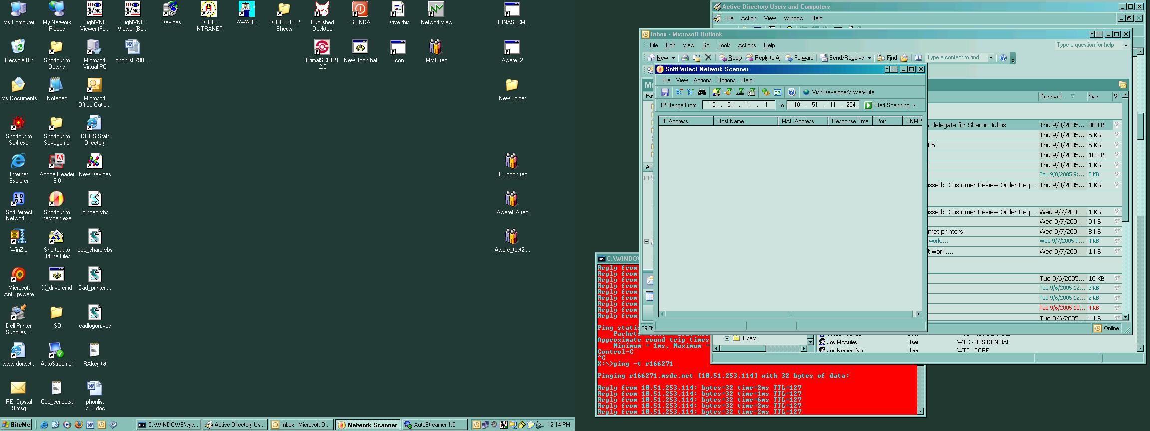
Task: Open the TightVNC Viewer desktop shortcut
Action: (x=95, y=16)
